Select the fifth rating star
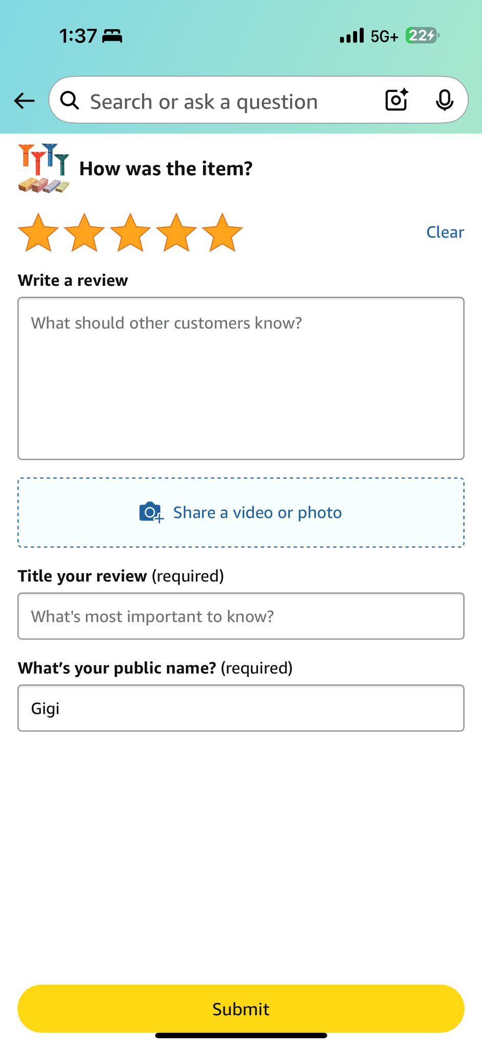This screenshot has width=482, height=1047. click(x=223, y=233)
